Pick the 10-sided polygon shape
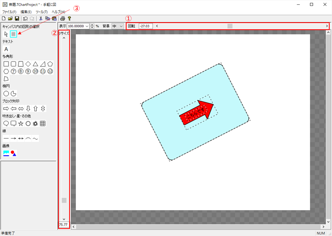This screenshot has width=332, height=236. (x=36, y=71)
